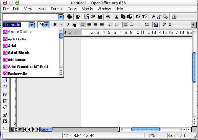Open the View menu
Image resolution: width=198 pixels, height=140 pixels.
point(28,9)
